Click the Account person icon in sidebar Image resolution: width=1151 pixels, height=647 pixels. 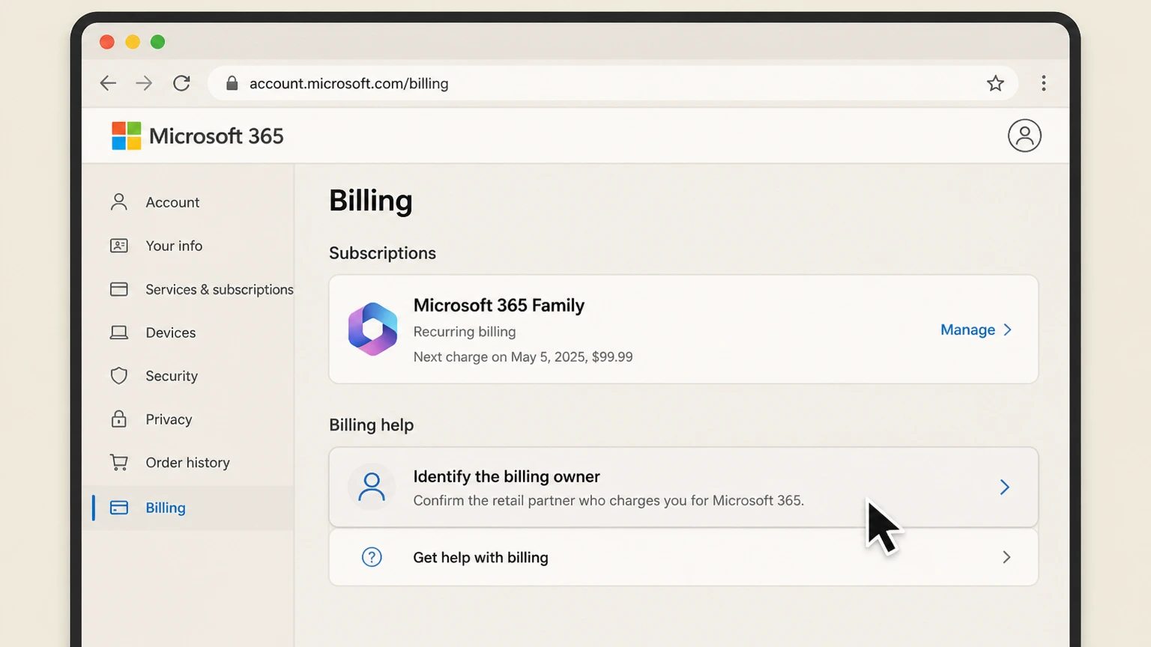(119, 202)
